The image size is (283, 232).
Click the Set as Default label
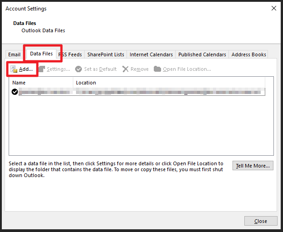point(101,69)
